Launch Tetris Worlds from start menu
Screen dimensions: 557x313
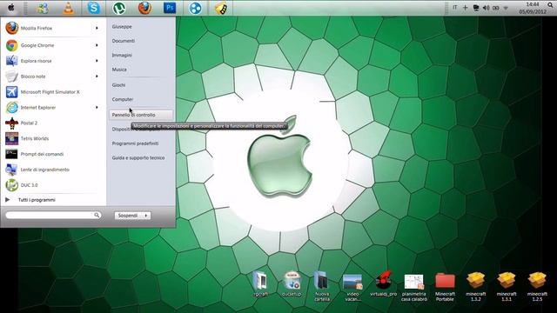34,138
